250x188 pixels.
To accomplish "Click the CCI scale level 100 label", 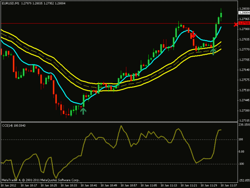I will [x=241, y=139].
